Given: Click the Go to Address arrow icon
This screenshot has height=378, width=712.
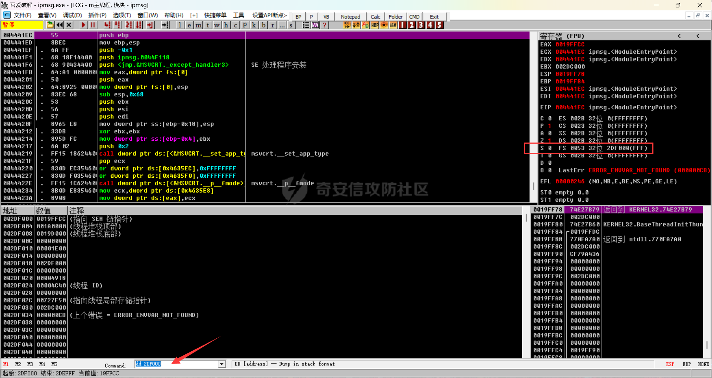Looking at the screenshot, I should (x=165, y=25).
